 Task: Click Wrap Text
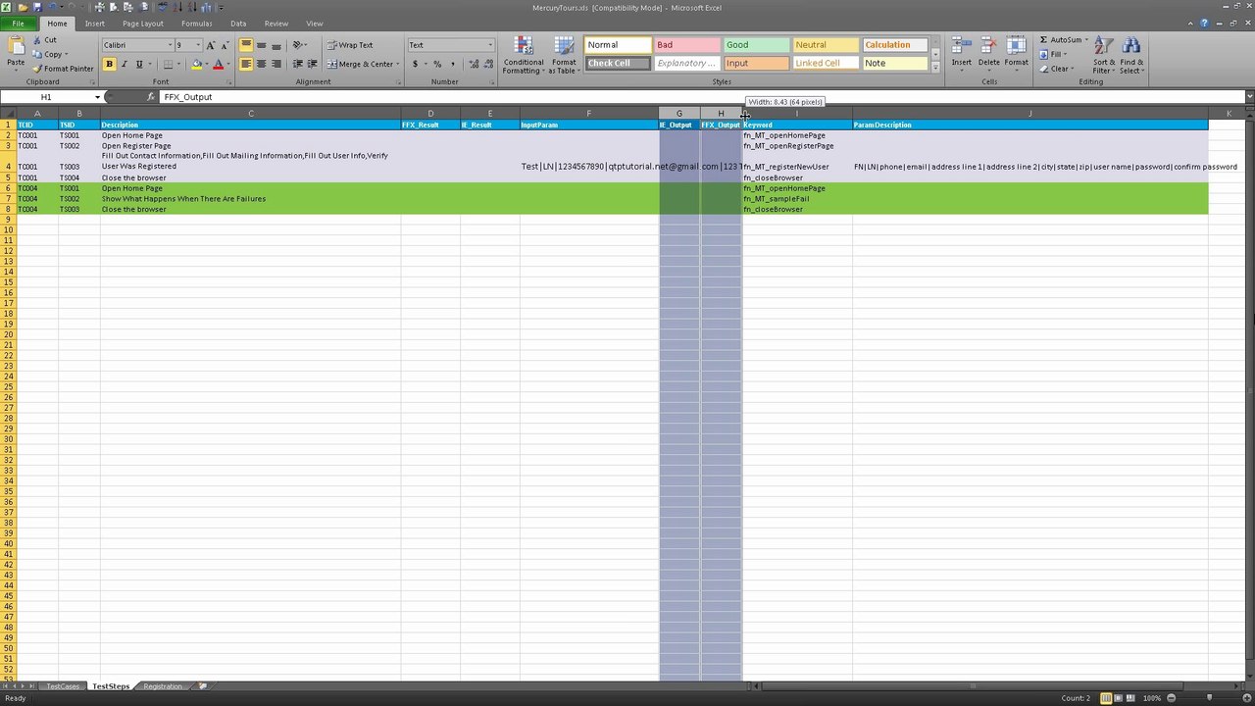350,45
